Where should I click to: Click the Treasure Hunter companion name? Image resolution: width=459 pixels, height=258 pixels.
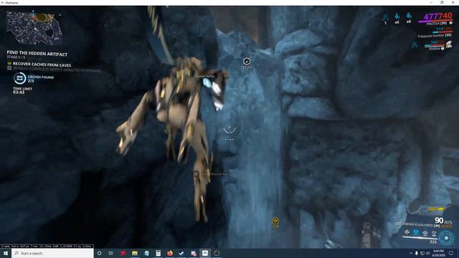(434, 36)
